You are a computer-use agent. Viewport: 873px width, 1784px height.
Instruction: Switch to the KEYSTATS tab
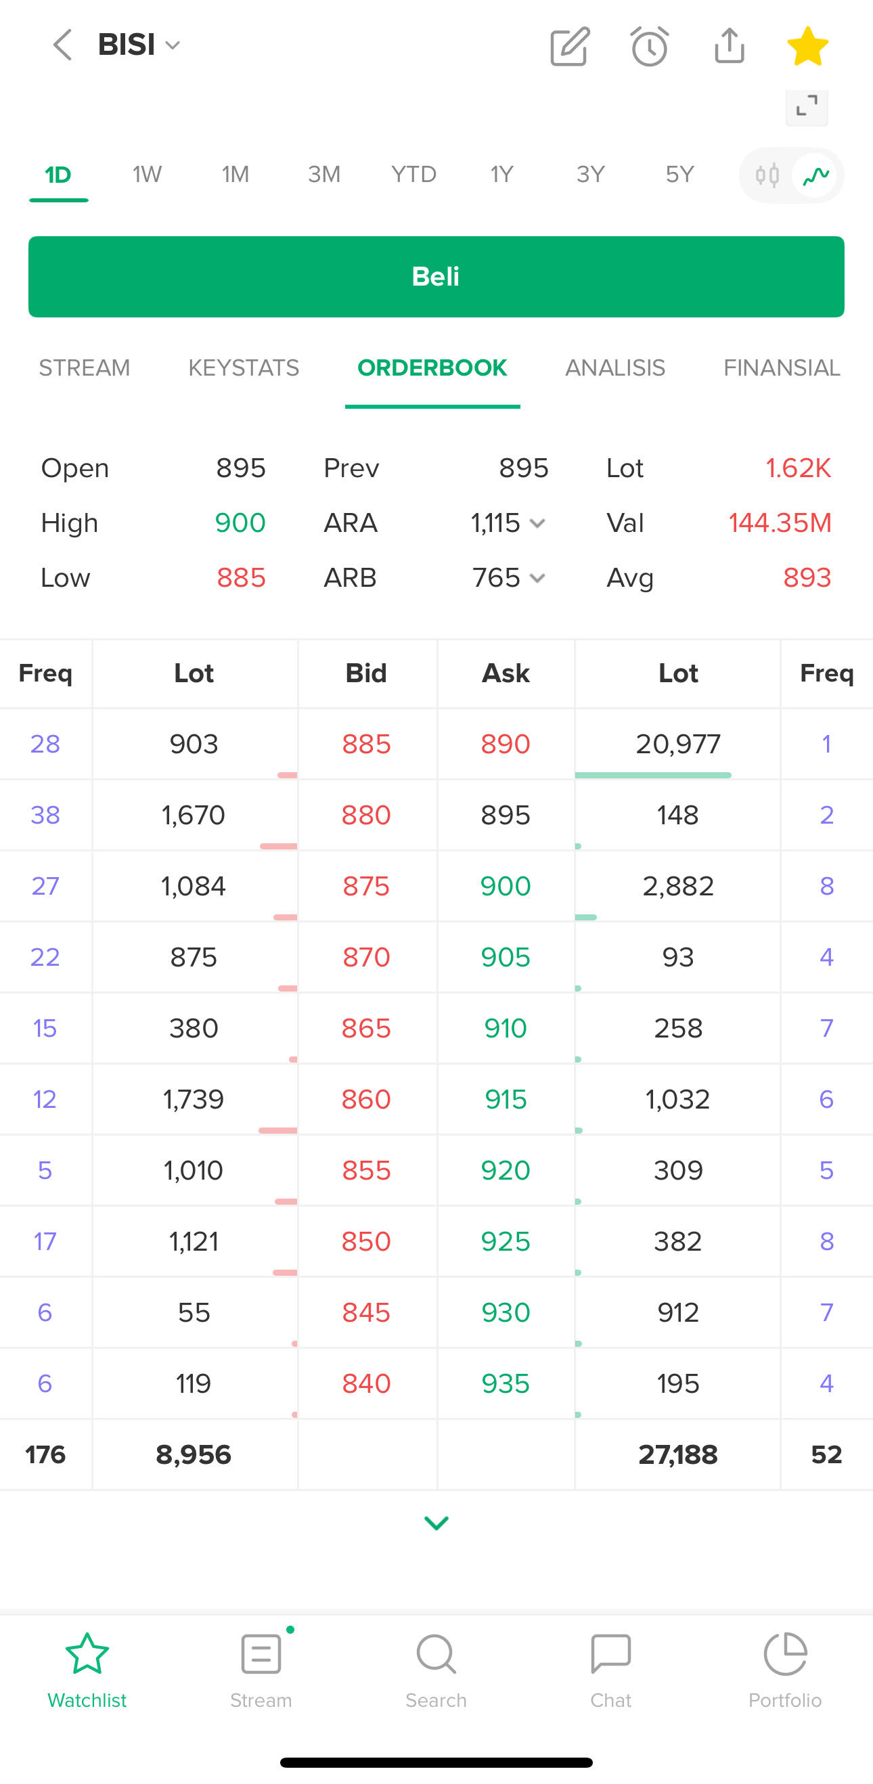tap(244, 367)
